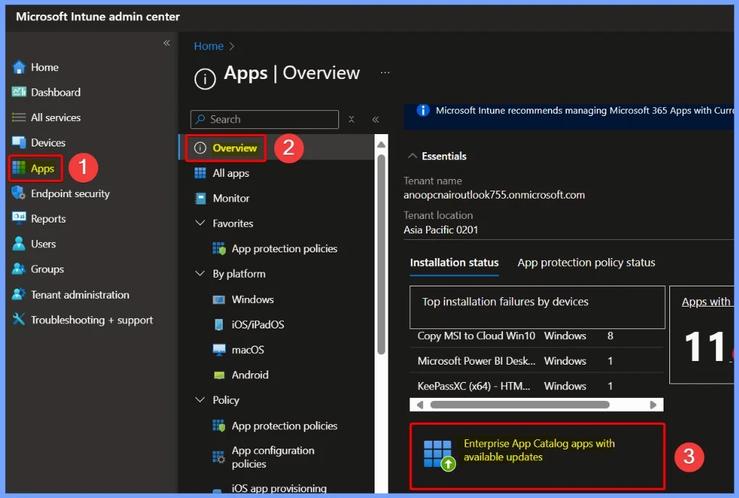
Task: Click the iOS/iPadOS platform icon
Action: 219,324
